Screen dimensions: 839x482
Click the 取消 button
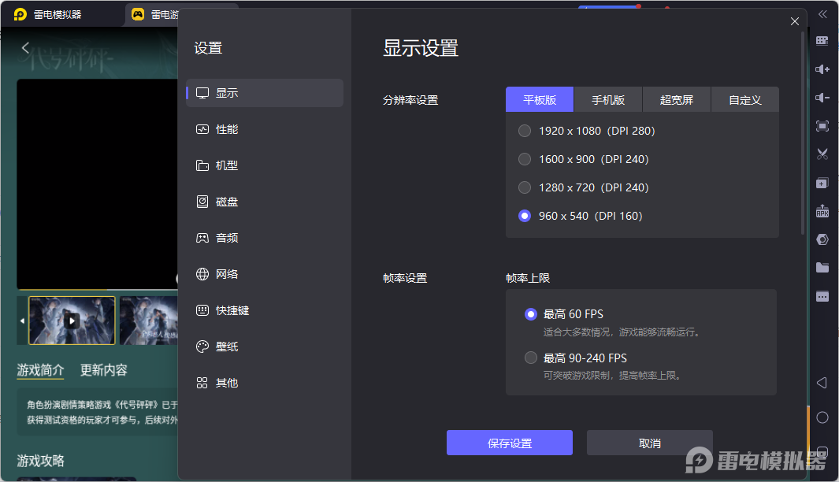[649, 443]
